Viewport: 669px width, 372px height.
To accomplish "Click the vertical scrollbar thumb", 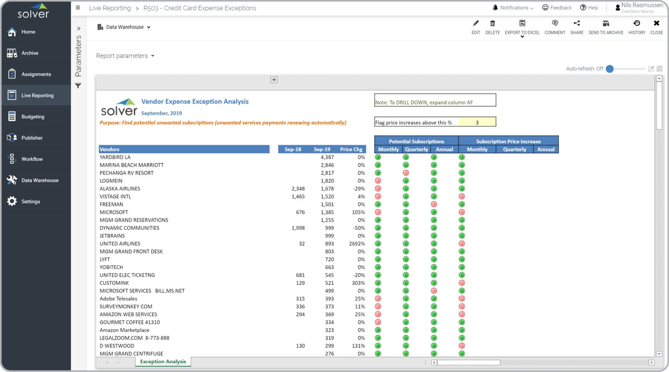I will (659, 106).
